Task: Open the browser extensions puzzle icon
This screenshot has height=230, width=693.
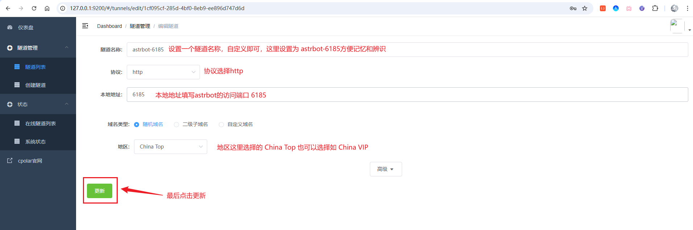Action: [655, 8]
